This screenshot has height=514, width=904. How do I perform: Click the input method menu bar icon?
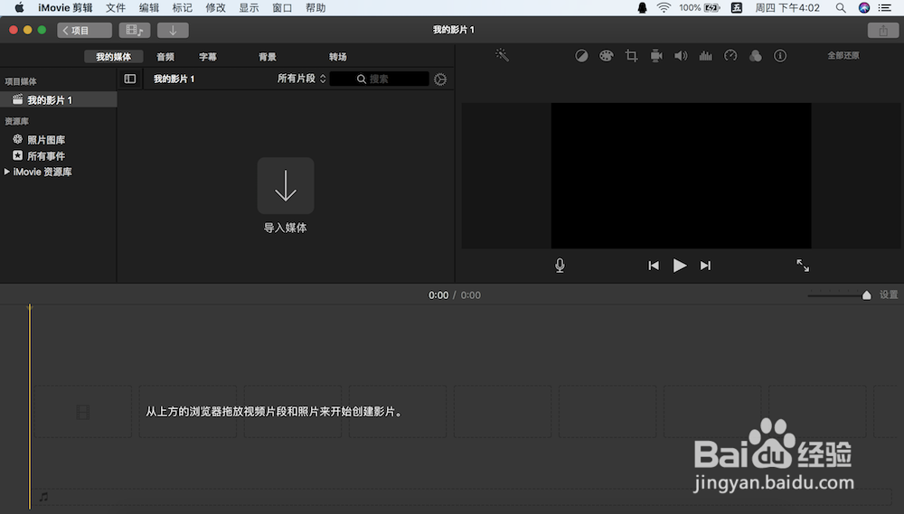click(736, 7)
